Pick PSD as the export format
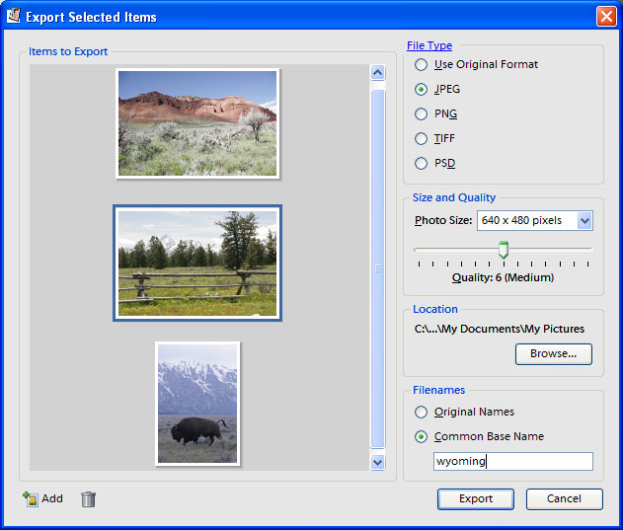The height and width of the screenshot is (530, 623). (422, 164)
